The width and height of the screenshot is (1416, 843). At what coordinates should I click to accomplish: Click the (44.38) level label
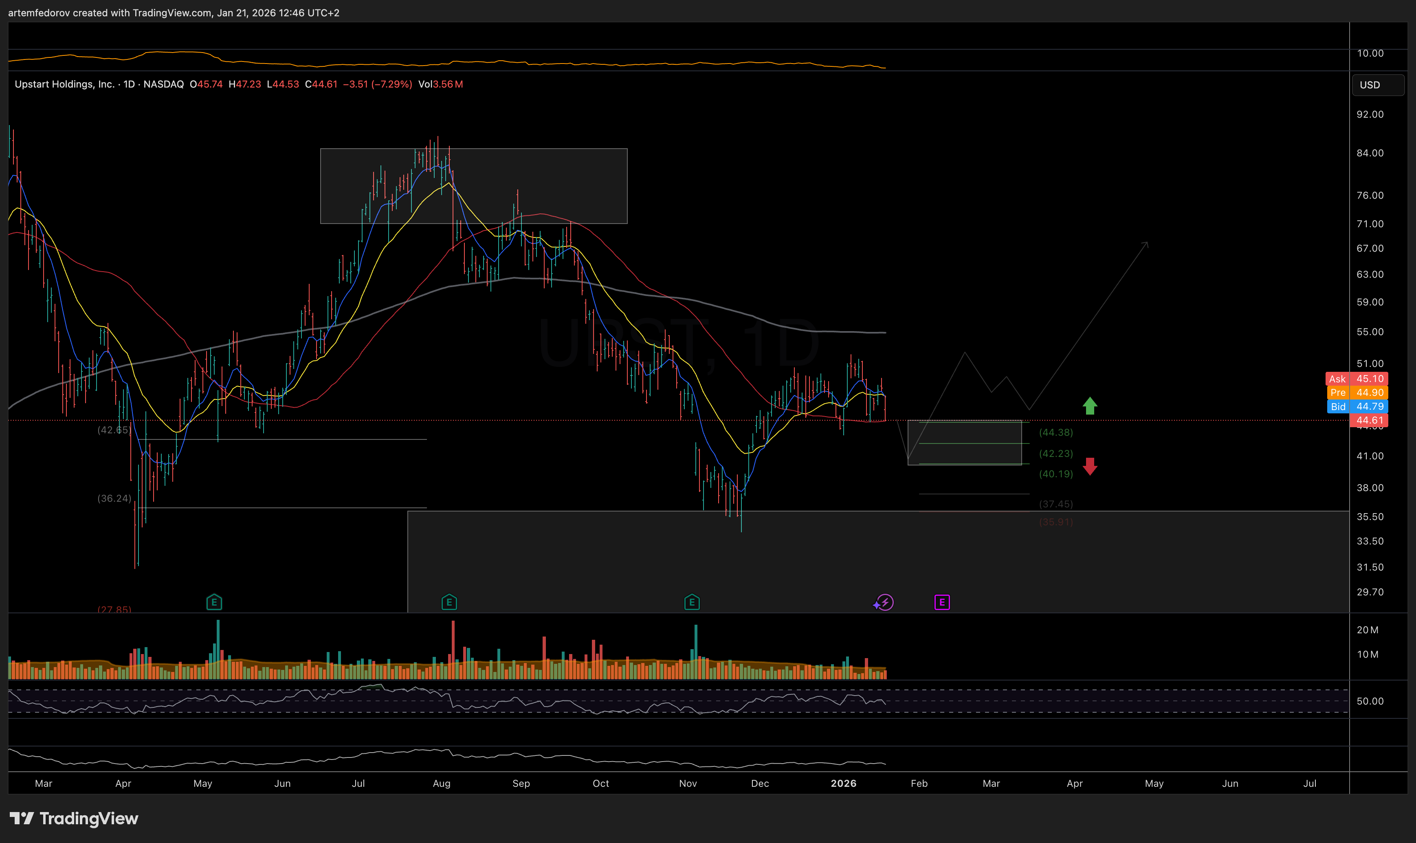(1056, 432)
